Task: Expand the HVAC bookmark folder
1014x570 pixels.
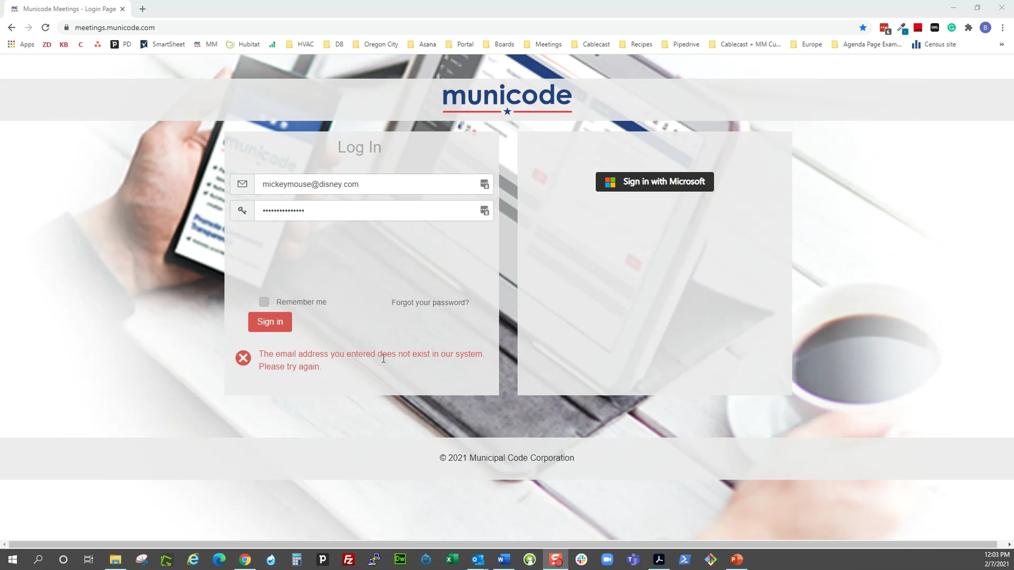Action: pos(300,44)
